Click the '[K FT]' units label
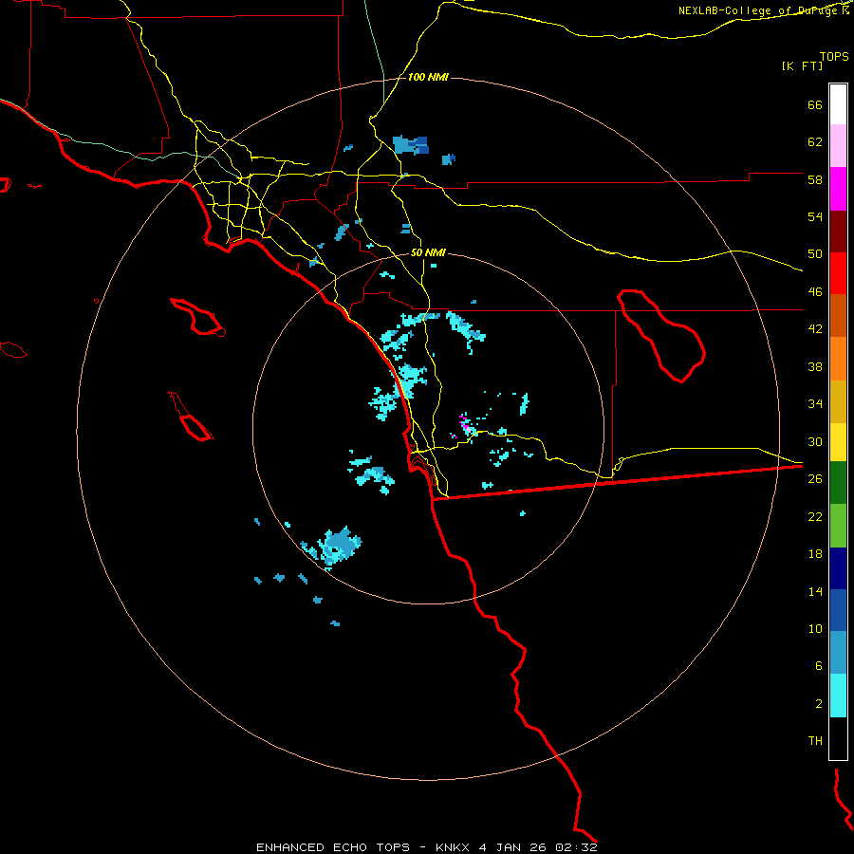Screen dimensions: 854x854 [x=802, y=65]
